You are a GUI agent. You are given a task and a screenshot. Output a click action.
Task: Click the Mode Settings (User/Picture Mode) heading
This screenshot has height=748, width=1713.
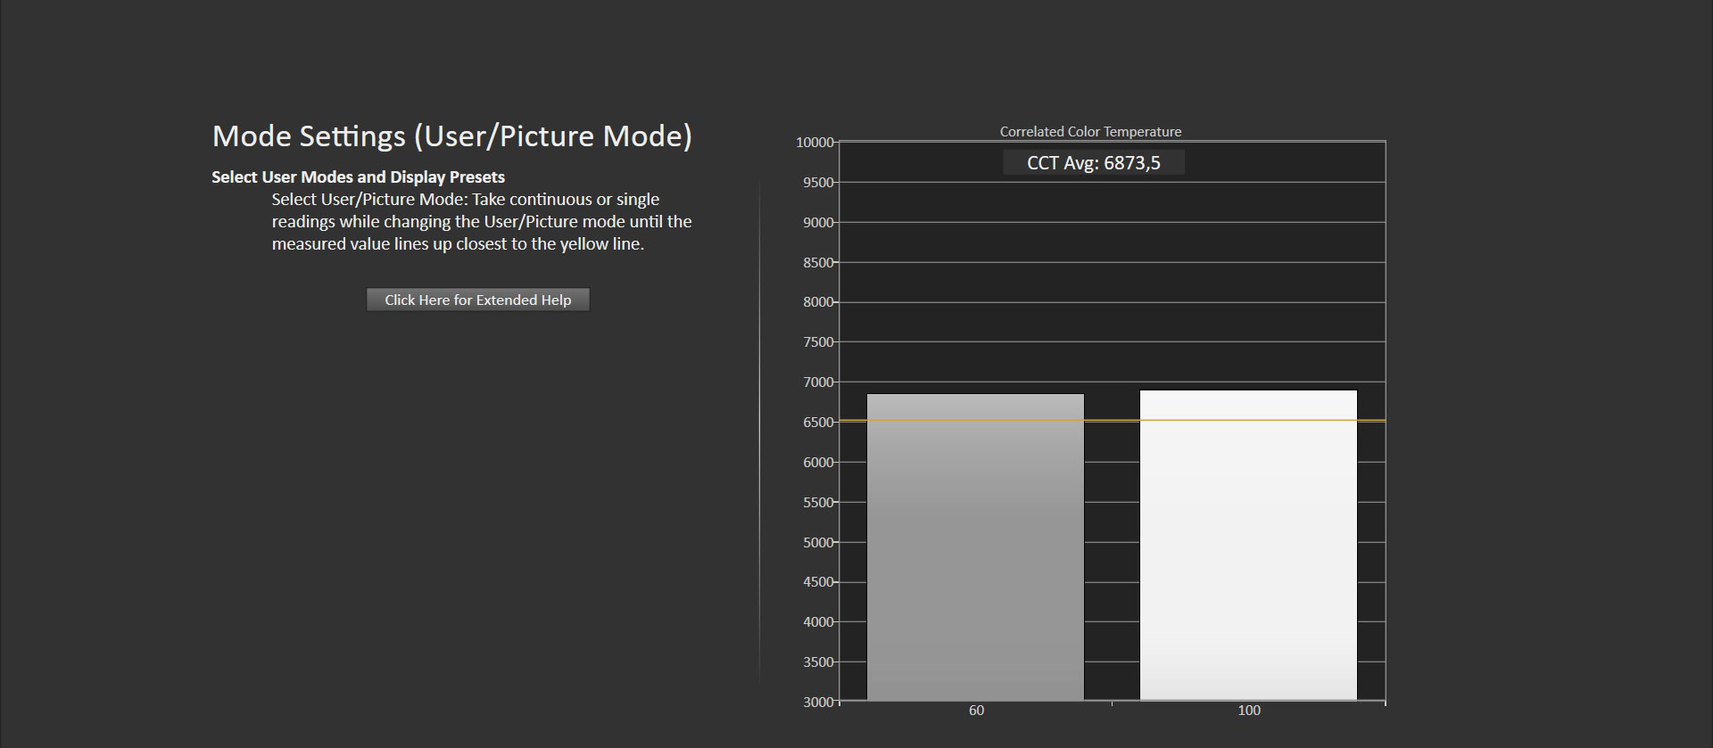point(452,136)
